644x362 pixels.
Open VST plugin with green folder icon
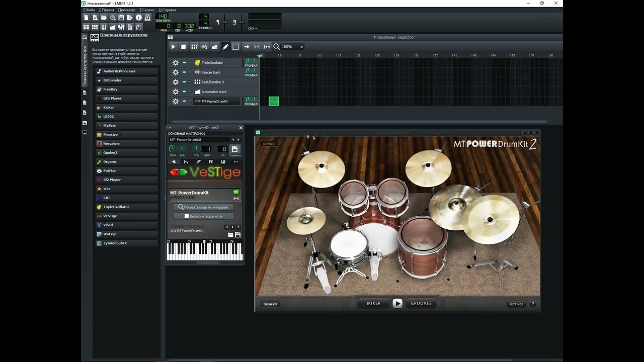[236, 192]
